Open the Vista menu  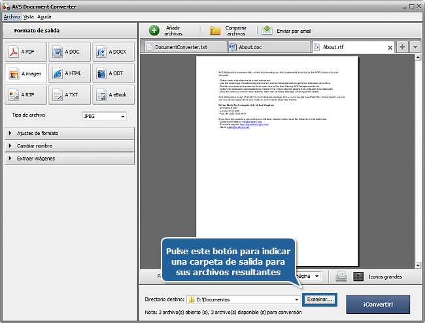(29, 17)
